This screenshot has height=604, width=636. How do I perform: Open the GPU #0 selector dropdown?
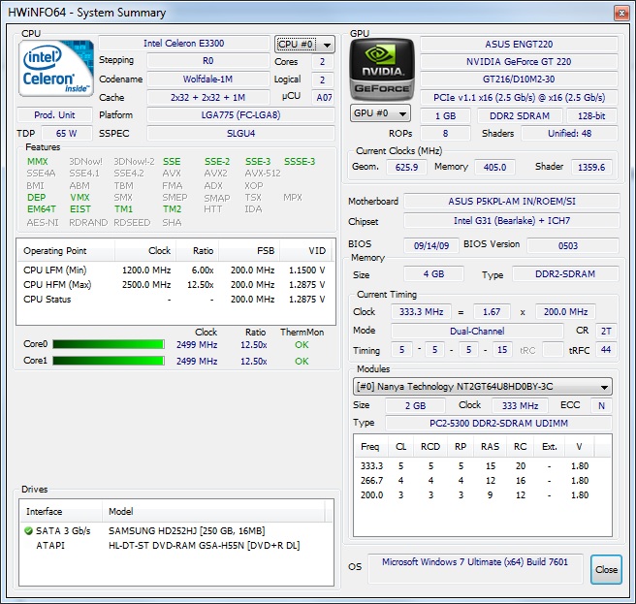380,113
